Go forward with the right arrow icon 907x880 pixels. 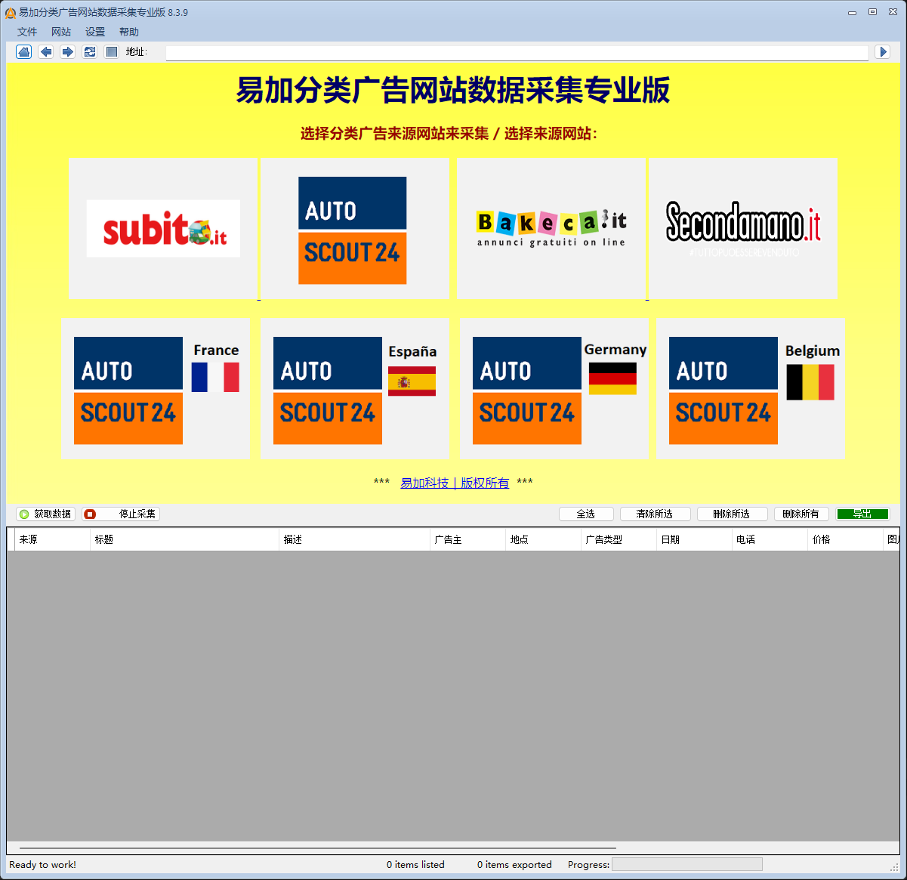point(68,51)
